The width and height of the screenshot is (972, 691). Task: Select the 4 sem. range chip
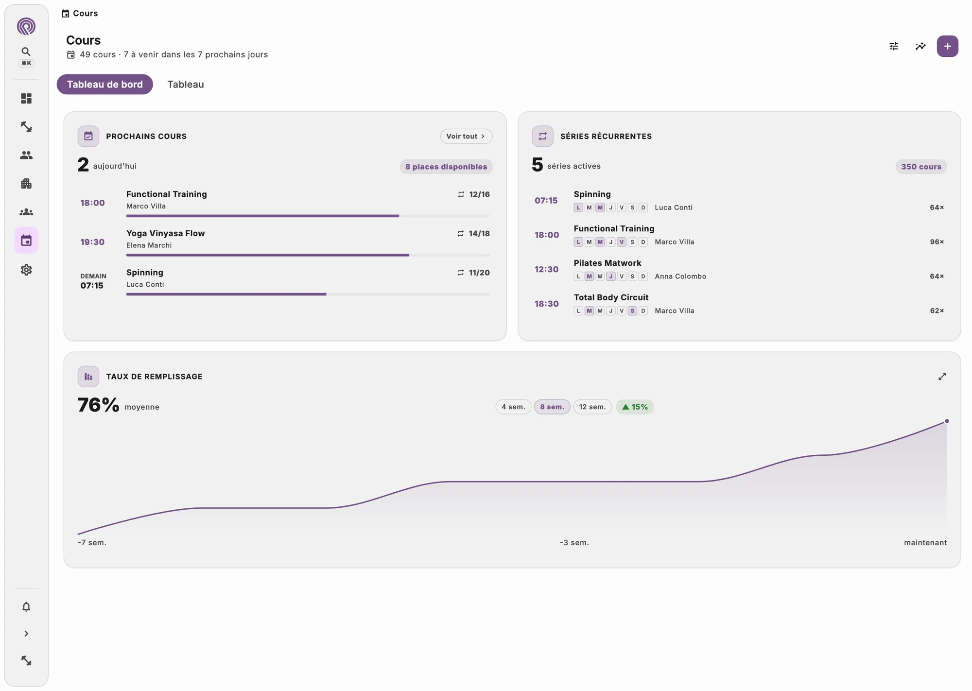[x=513, y=407]
